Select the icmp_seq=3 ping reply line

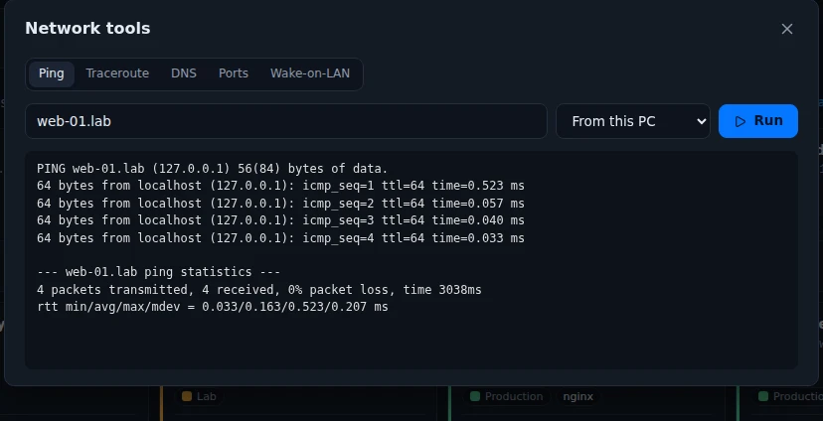click(x=280, y=220)
